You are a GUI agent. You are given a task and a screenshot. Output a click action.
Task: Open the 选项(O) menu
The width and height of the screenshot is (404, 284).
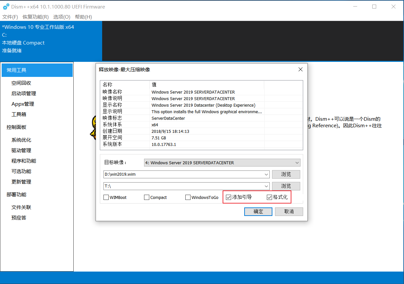[62, 17]
